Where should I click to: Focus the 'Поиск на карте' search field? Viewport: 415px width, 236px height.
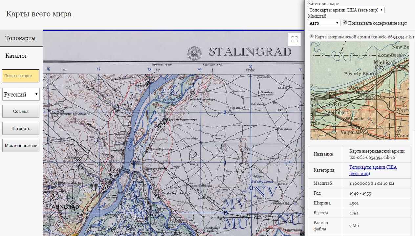click(x=21, y=76)
